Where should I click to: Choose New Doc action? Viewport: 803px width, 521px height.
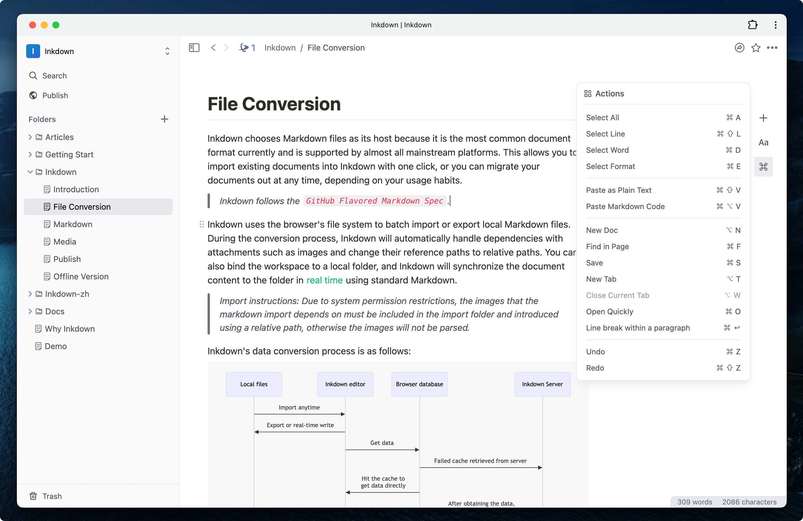click(663, 230)
